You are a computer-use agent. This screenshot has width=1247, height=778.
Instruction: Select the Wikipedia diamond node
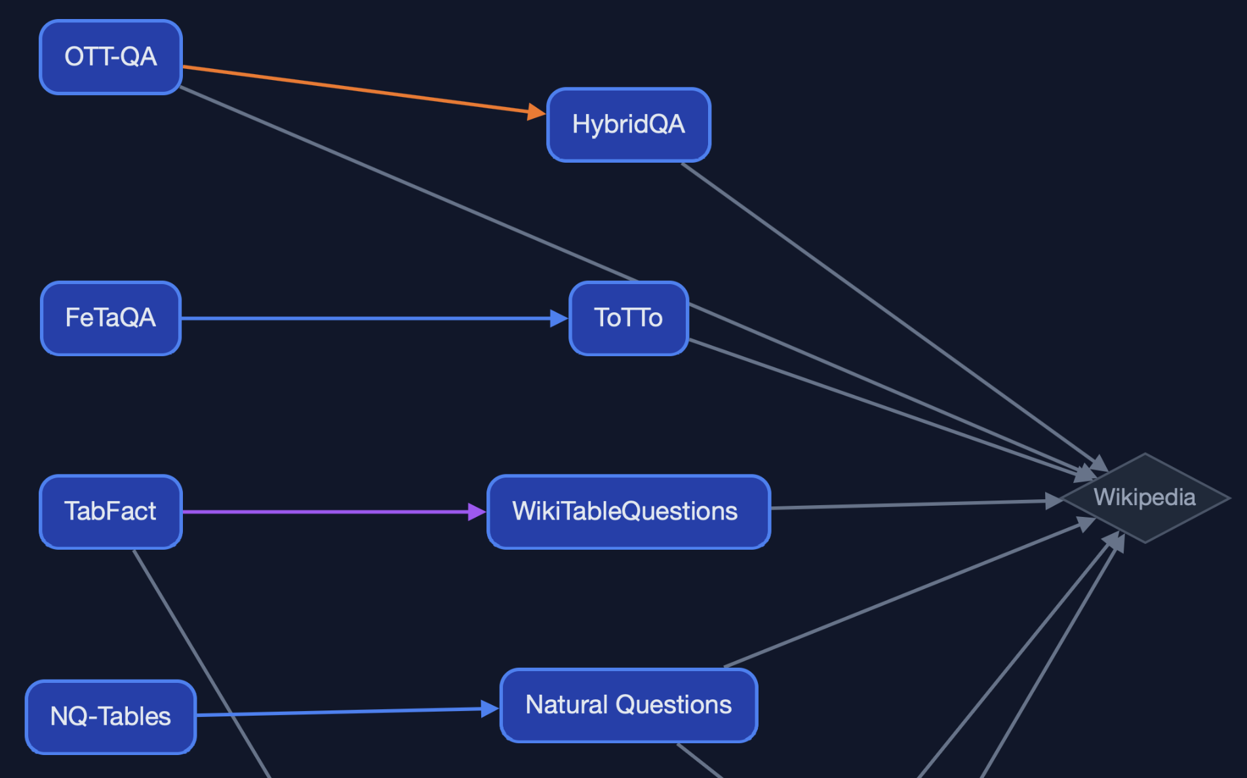point(1144,499)
